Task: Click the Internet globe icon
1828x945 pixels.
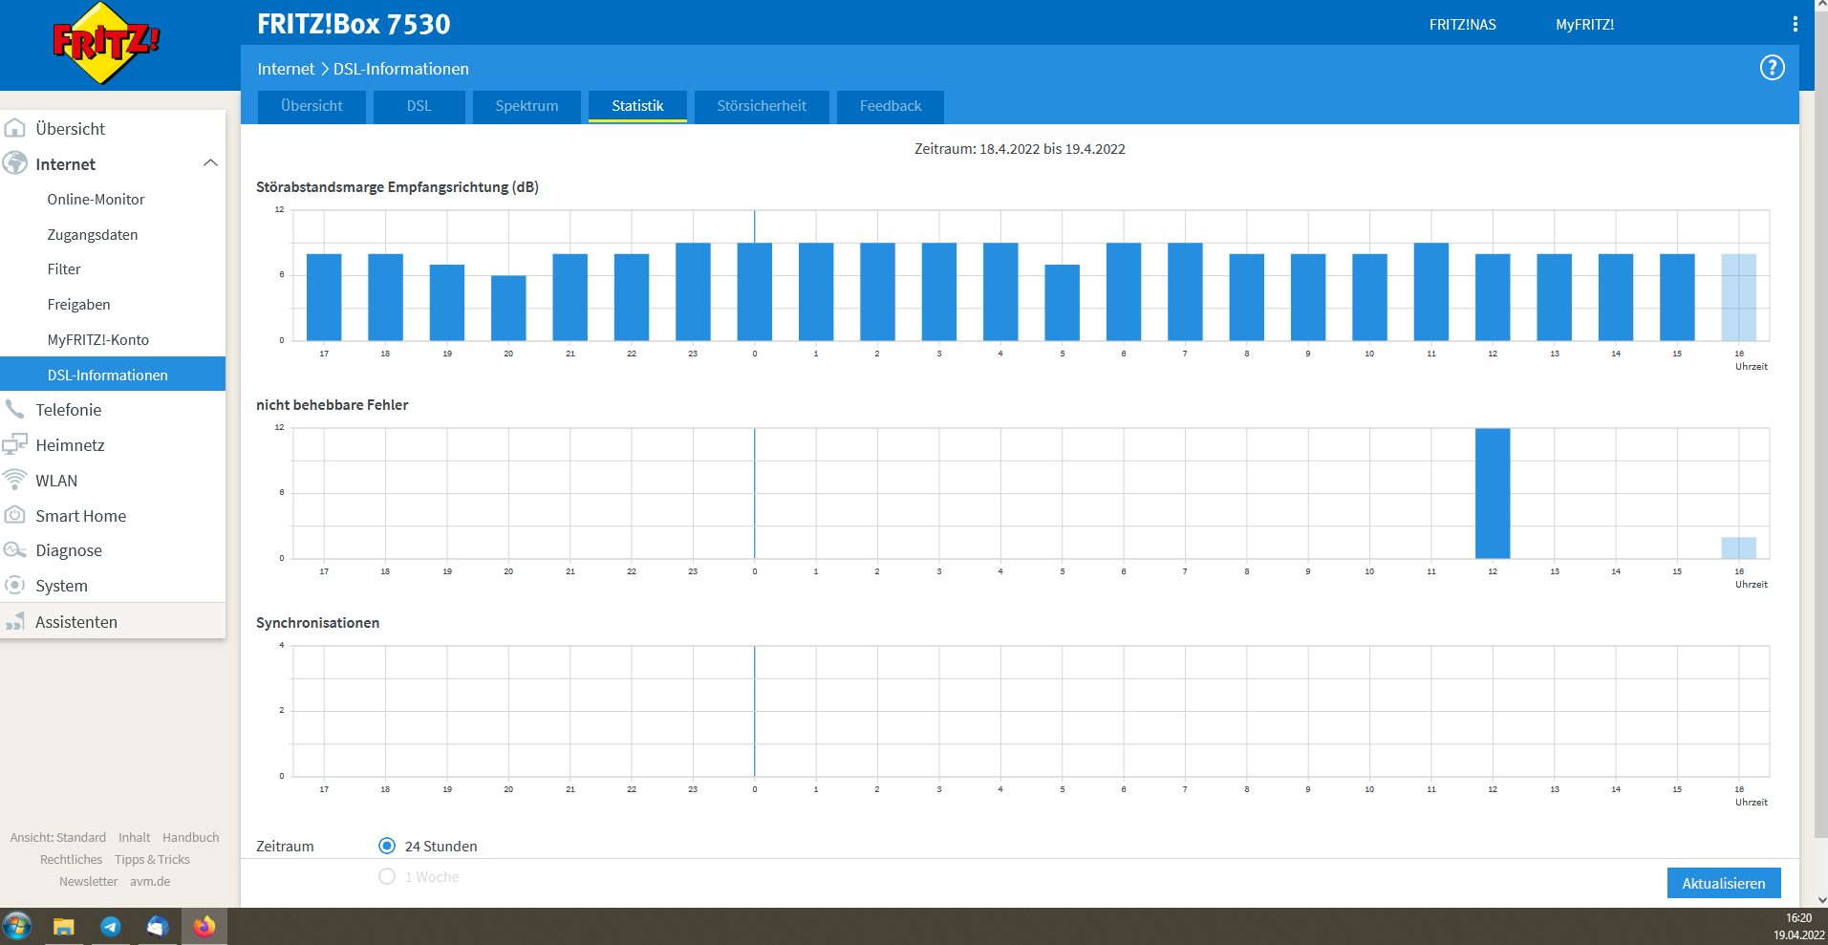Action: coord(15,163)
